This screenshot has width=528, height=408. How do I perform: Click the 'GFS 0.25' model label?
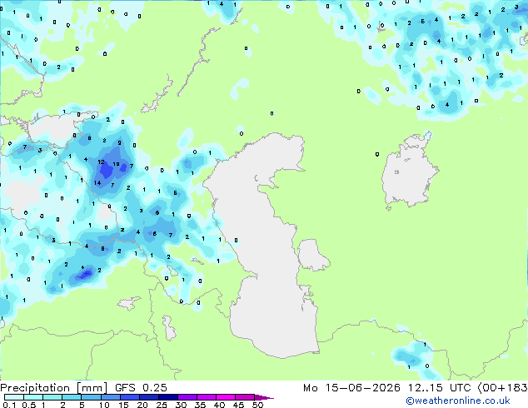[x=141, y=388]
